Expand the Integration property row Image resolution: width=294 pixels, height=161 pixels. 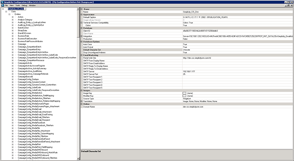pyautogui.click(x=82, y=36)
